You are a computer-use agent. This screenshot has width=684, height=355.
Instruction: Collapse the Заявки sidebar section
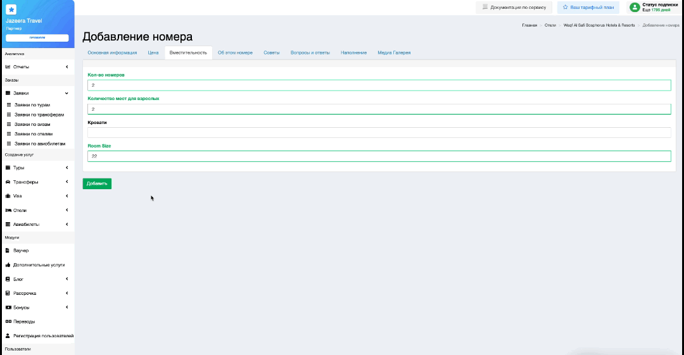37,93
